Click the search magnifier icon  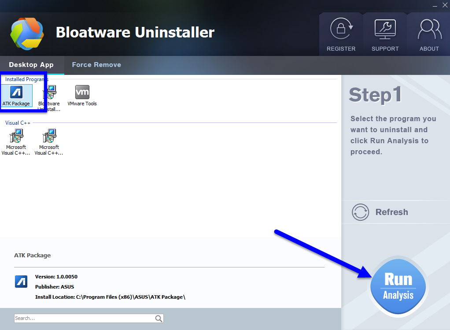pos(159,318)
